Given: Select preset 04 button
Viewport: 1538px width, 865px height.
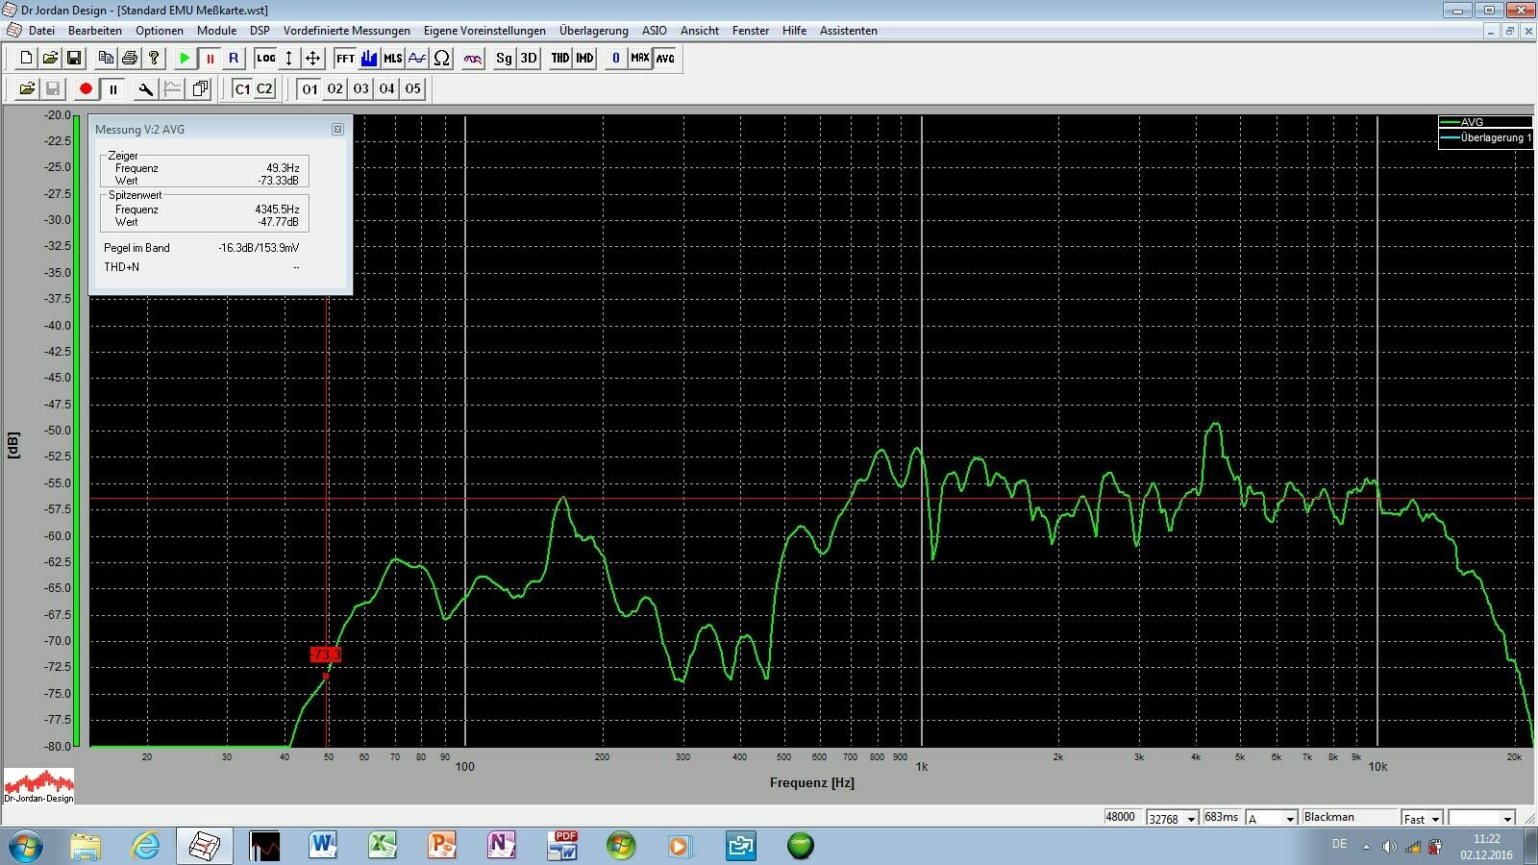Looking at the screenshot, I should [x=386, y=89].
